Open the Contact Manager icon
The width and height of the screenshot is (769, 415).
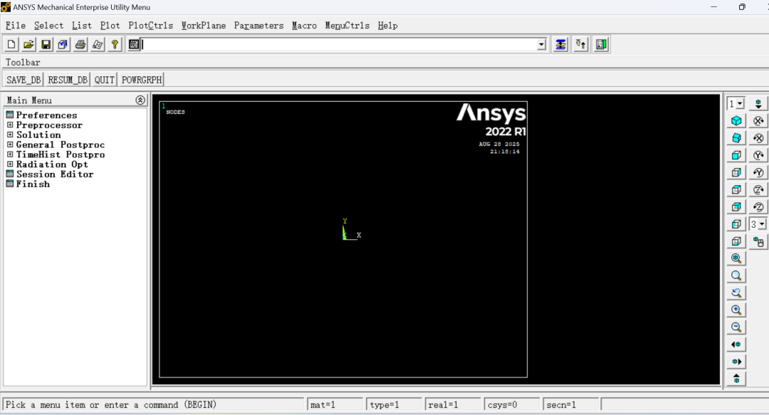click(x=601, y=45)
